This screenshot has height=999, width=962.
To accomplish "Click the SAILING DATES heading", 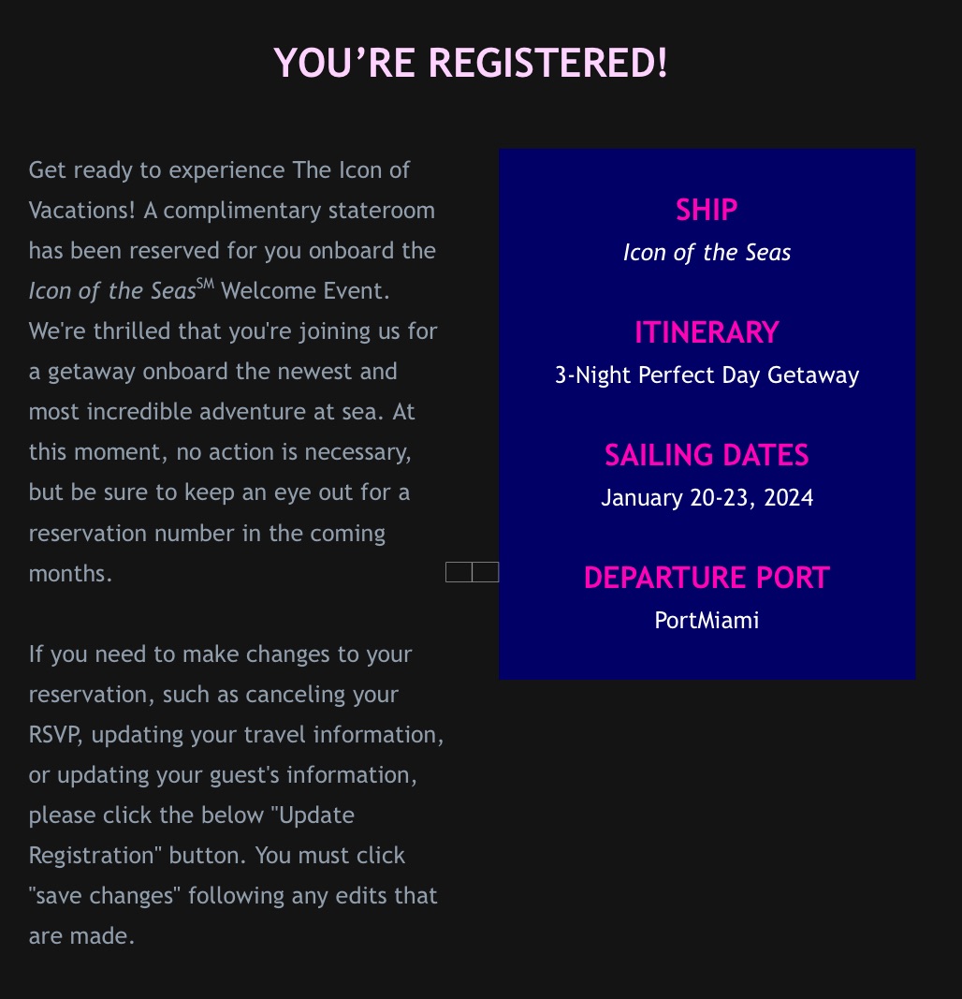I will click(x=707, y=455).
